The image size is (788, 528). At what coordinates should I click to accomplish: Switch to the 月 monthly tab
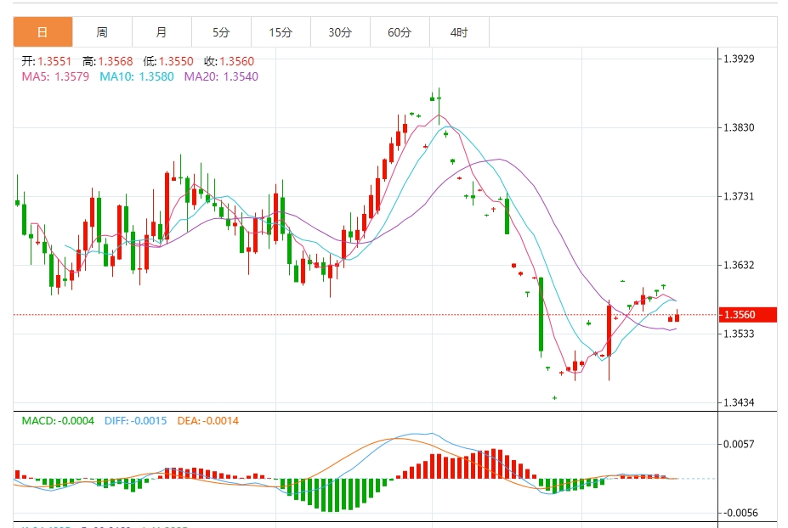162,32
